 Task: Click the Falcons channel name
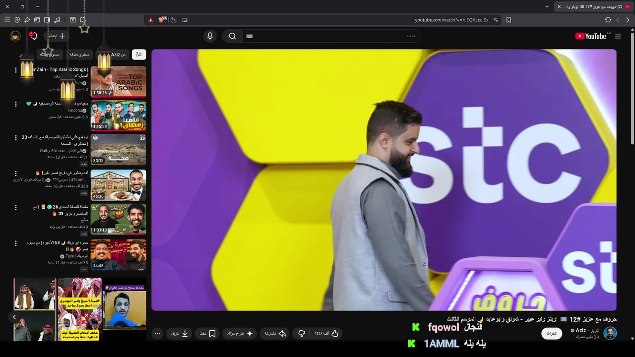point(75,111)
